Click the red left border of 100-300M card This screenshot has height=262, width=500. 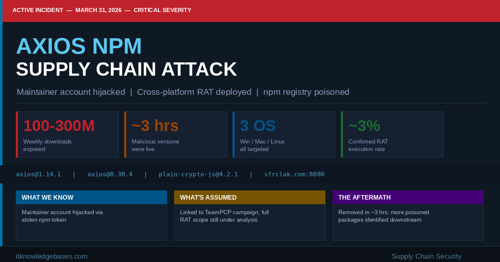(17, 134)
